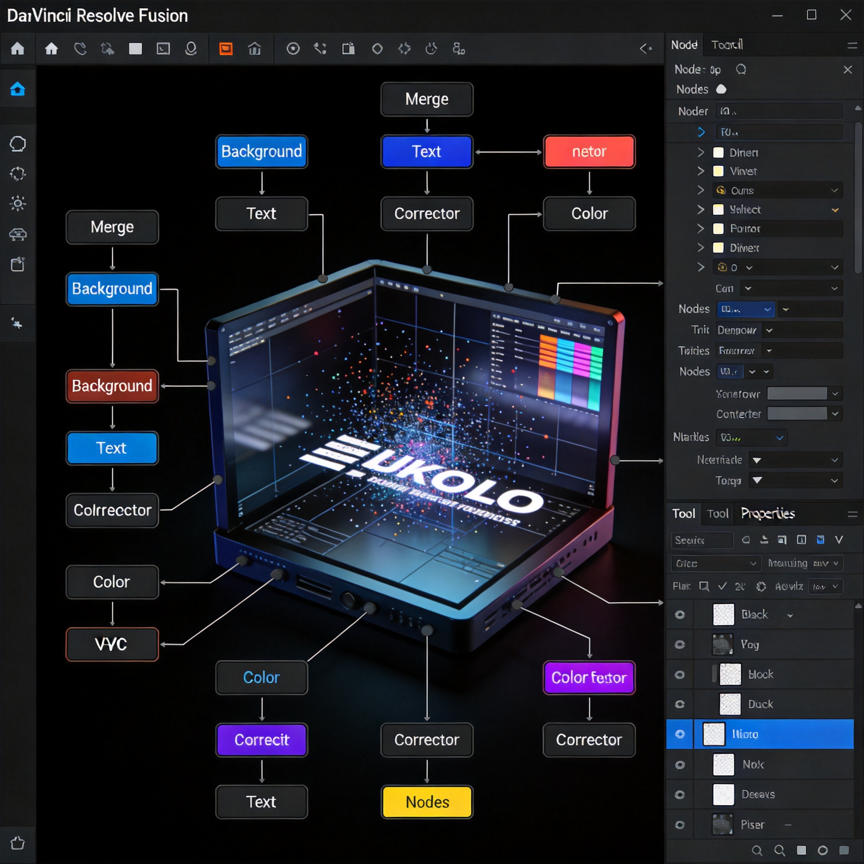Click the collapse arrow icon at toolbar right end
Screen dimensions: 864x864
(646, 48)
